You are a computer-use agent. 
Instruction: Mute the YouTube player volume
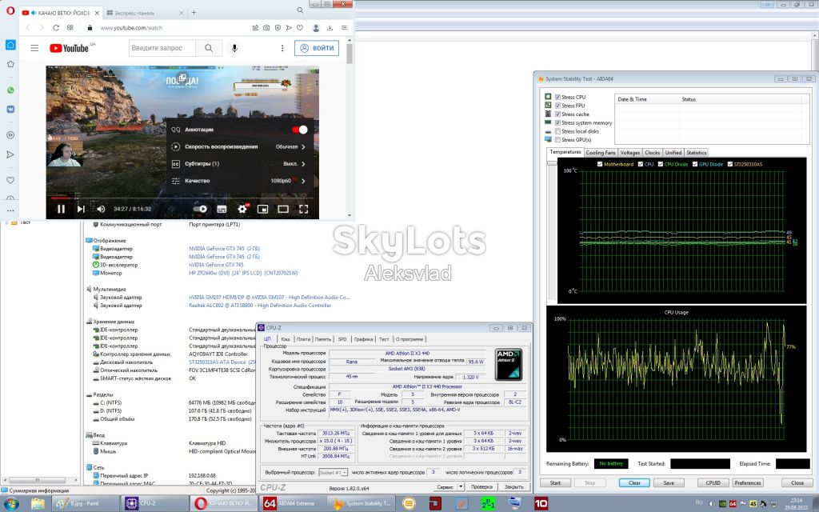101,209
